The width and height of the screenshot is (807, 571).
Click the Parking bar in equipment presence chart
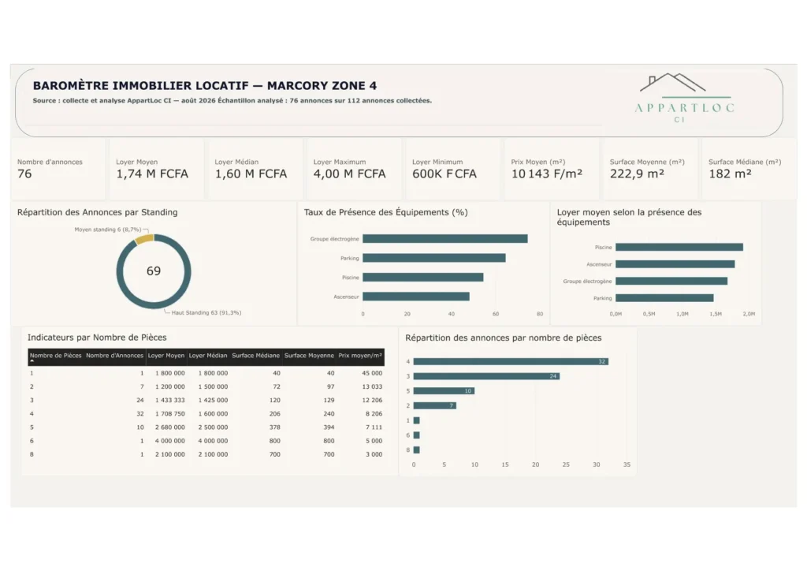coord(434,258)
